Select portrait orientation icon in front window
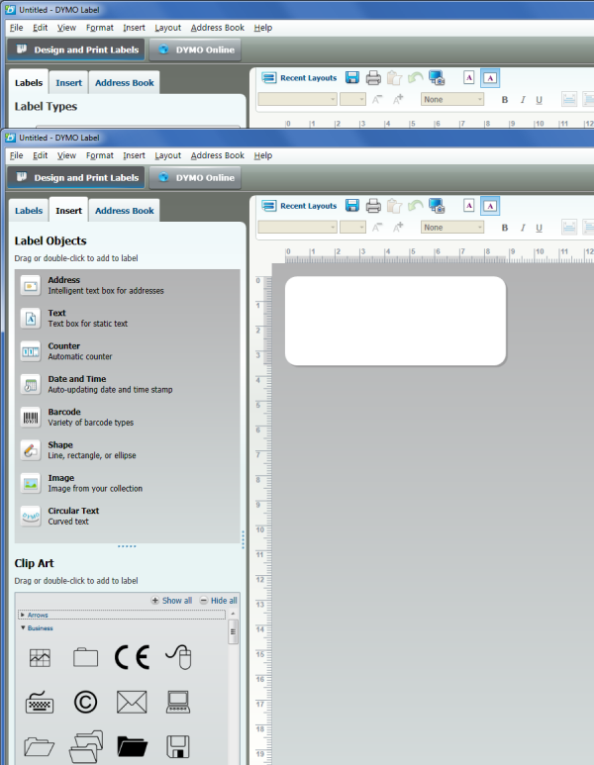This screenshot has height=765, width=594. click(x=468, y=206)
